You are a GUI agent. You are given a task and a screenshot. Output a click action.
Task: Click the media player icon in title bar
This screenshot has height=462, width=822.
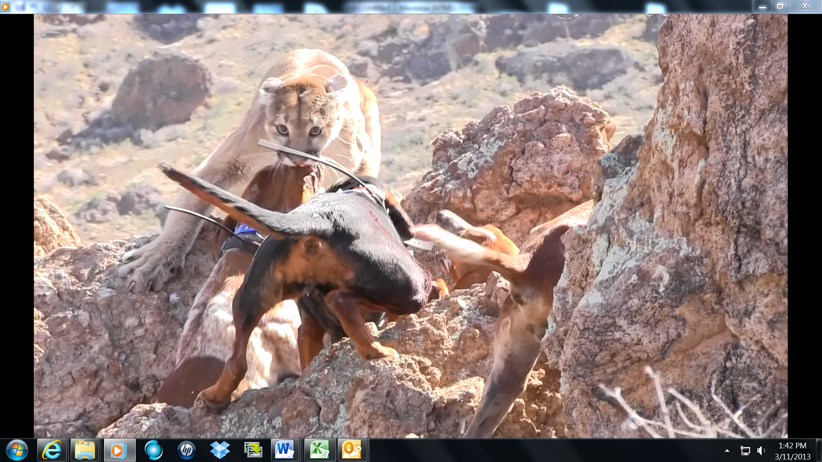click(x=5, y=6)
